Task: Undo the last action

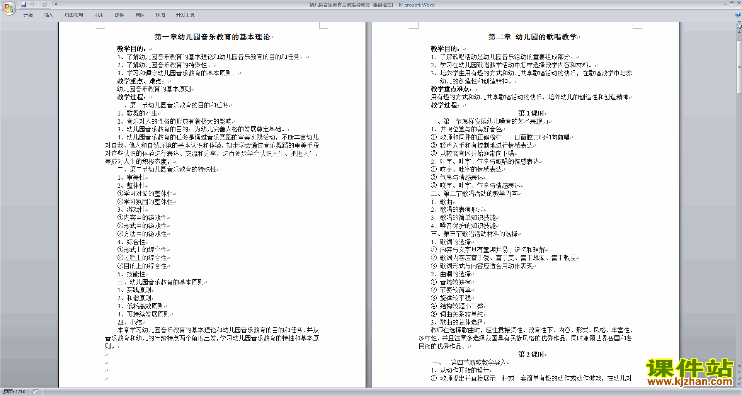Action: 32,5
